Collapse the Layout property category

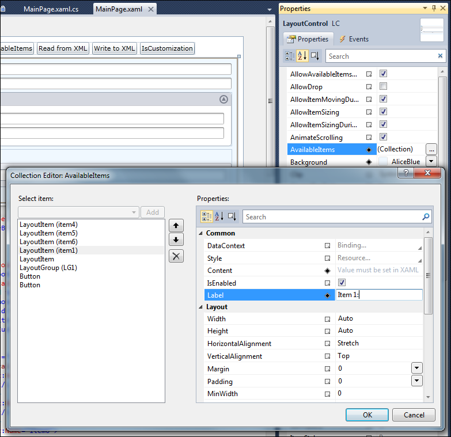point(200,307)
